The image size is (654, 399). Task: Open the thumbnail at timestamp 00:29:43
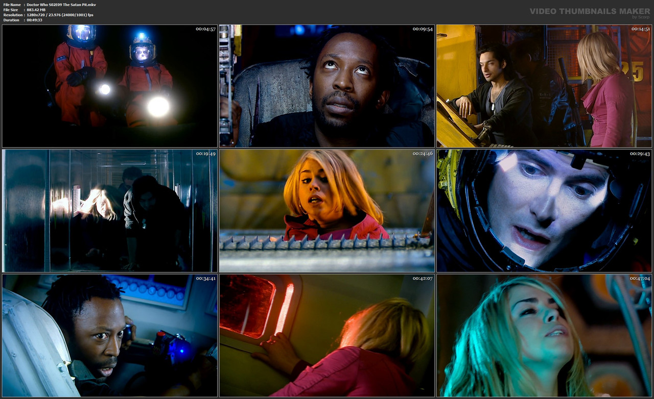544,210
